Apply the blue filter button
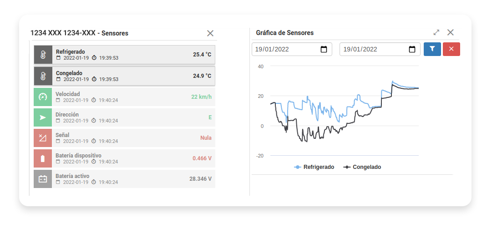 coord(432,49)
